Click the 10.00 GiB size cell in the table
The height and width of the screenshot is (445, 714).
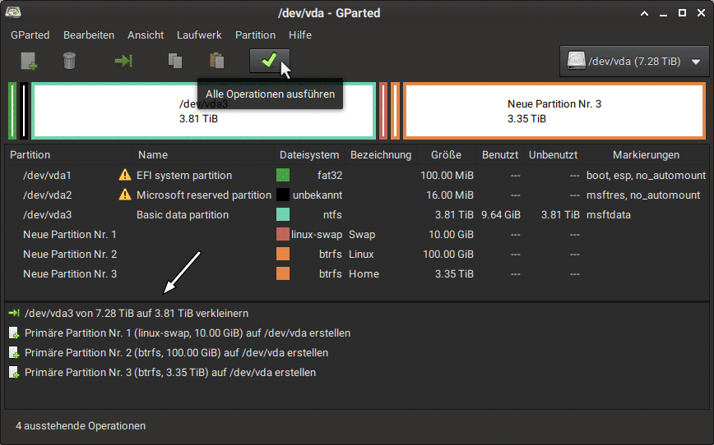coord(451,235)
